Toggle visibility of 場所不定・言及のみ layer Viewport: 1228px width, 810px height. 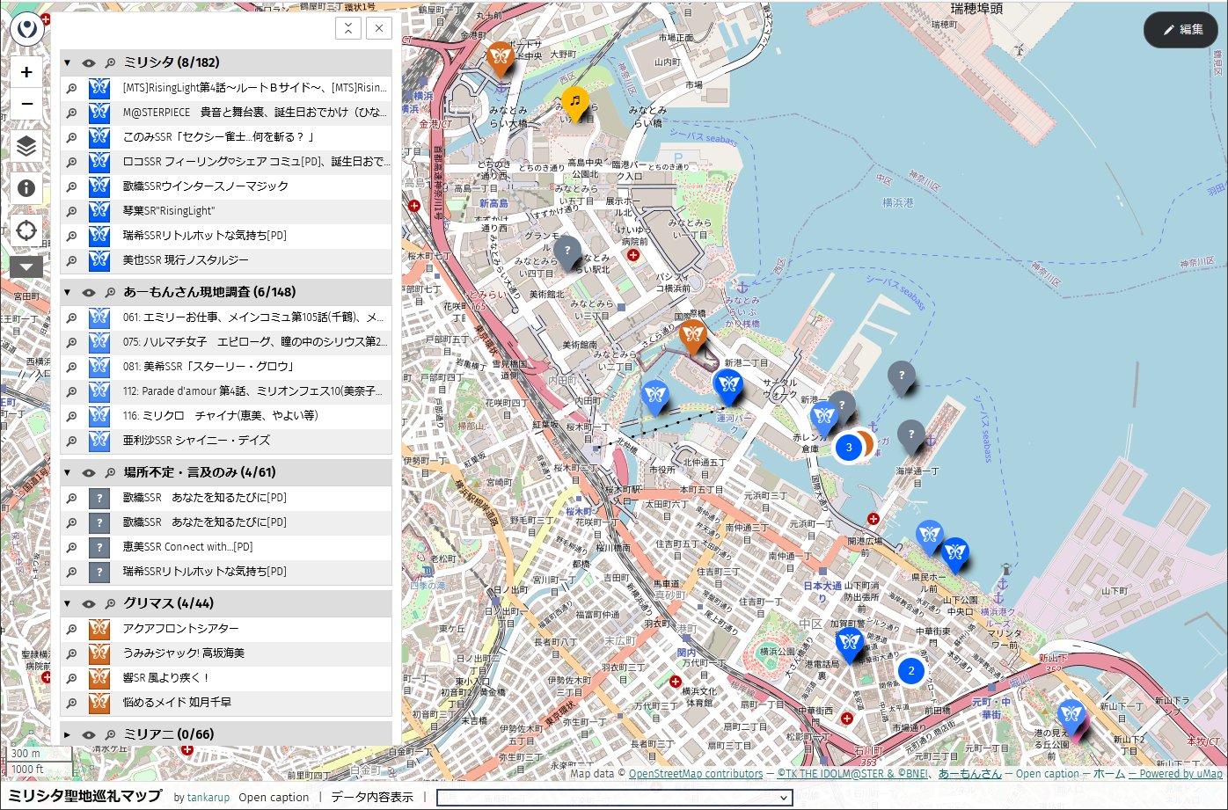[x=88, y=472]
